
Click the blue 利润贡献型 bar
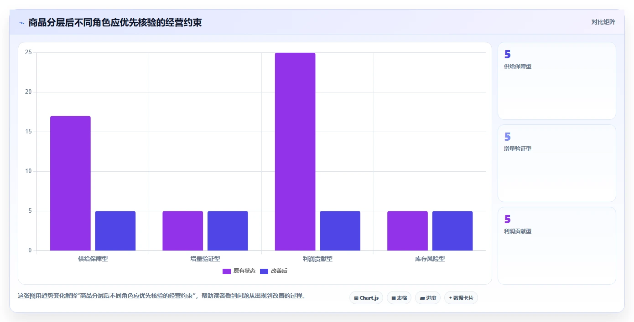340,231
